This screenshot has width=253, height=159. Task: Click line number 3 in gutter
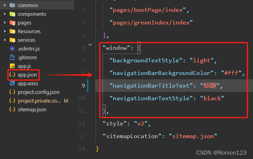click(x=83, y=10)
